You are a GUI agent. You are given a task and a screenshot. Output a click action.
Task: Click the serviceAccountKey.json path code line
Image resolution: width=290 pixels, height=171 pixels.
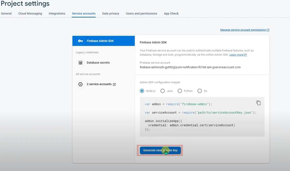tap(201, 113)
